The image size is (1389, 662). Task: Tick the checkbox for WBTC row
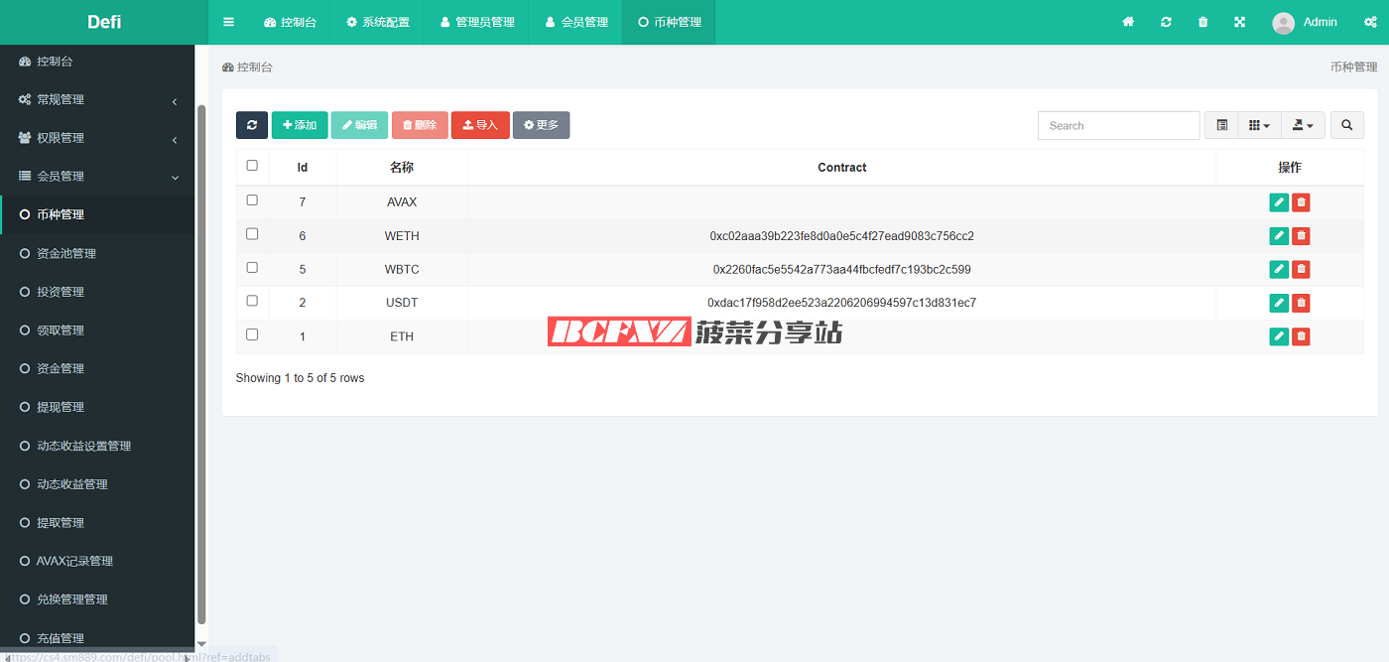click(x=252, y=268)
